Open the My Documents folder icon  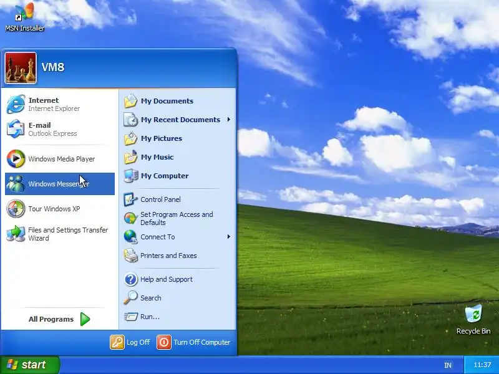click(x=130, y=101)
